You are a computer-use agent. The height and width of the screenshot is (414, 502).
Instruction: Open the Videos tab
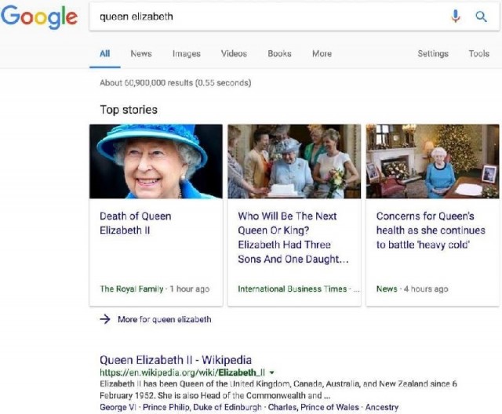pos(234,53)
